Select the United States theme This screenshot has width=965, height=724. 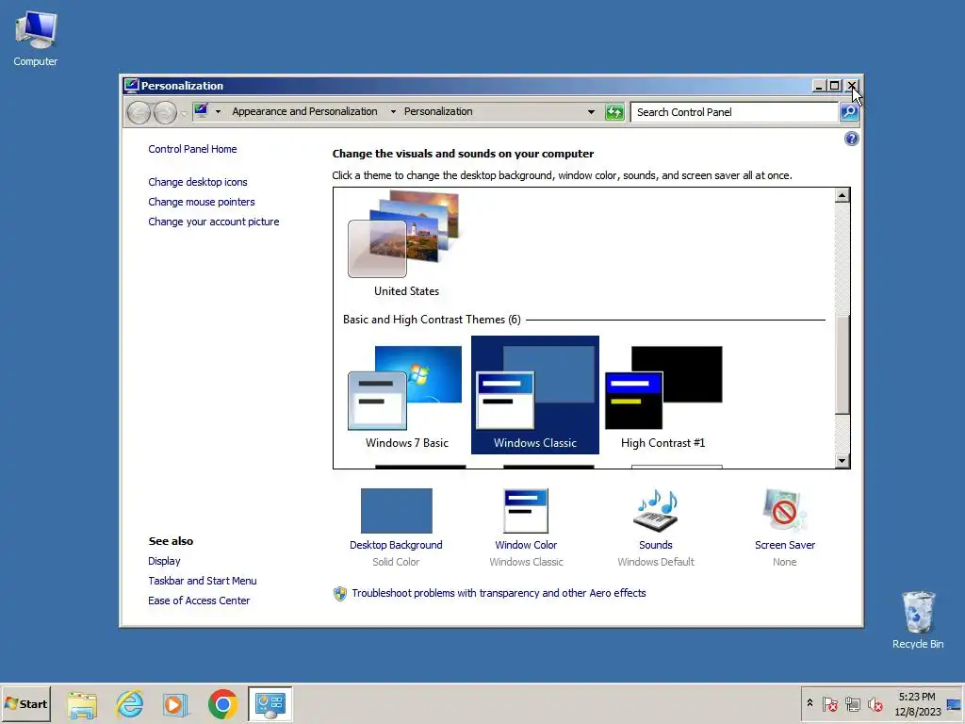pos(406,245)
